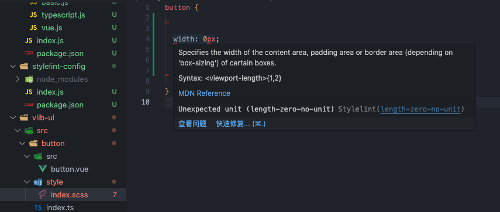
Task: Click the button folder icon
Action: [x=33, y=143]
